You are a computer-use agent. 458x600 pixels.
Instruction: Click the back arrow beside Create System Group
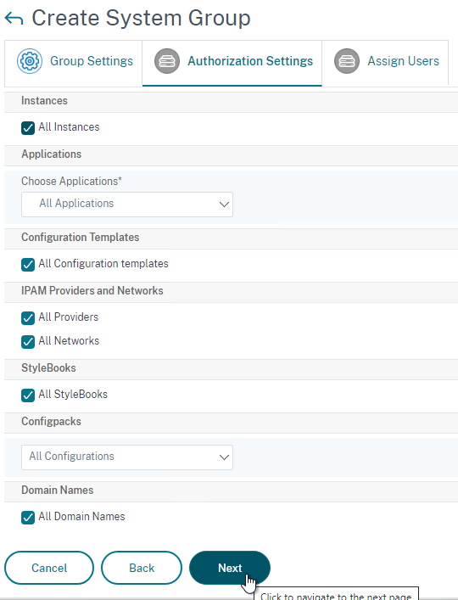[x=14, y=19]
